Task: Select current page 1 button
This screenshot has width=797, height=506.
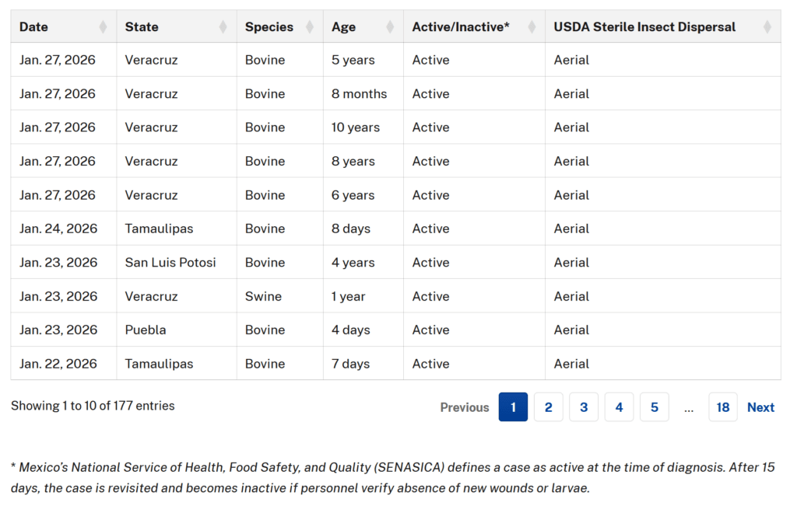Action: (x=513, y=407)
